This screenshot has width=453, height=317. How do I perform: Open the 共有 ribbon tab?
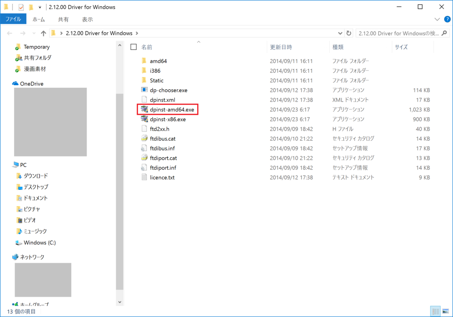[63, 19]
